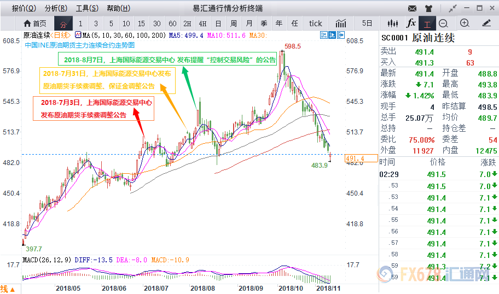Switch chart to 日 daily period
499x294 pixels.
(218, 23)
